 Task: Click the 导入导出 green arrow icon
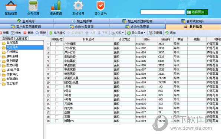pos(129,33)
